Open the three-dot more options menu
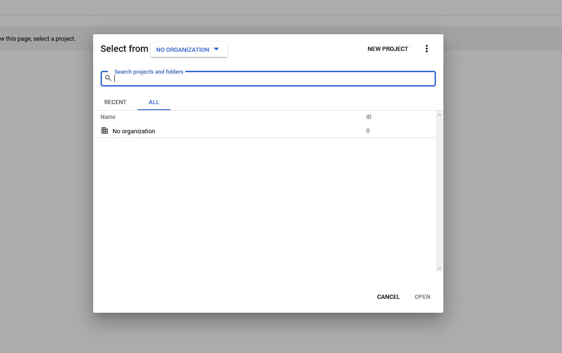The height and width of the screenshot is (353, 562). coord(427,49)
